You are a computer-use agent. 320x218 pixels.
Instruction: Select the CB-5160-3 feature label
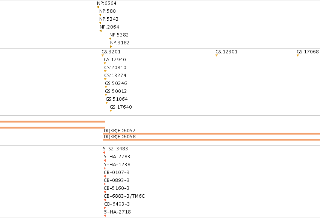point(117,188)
